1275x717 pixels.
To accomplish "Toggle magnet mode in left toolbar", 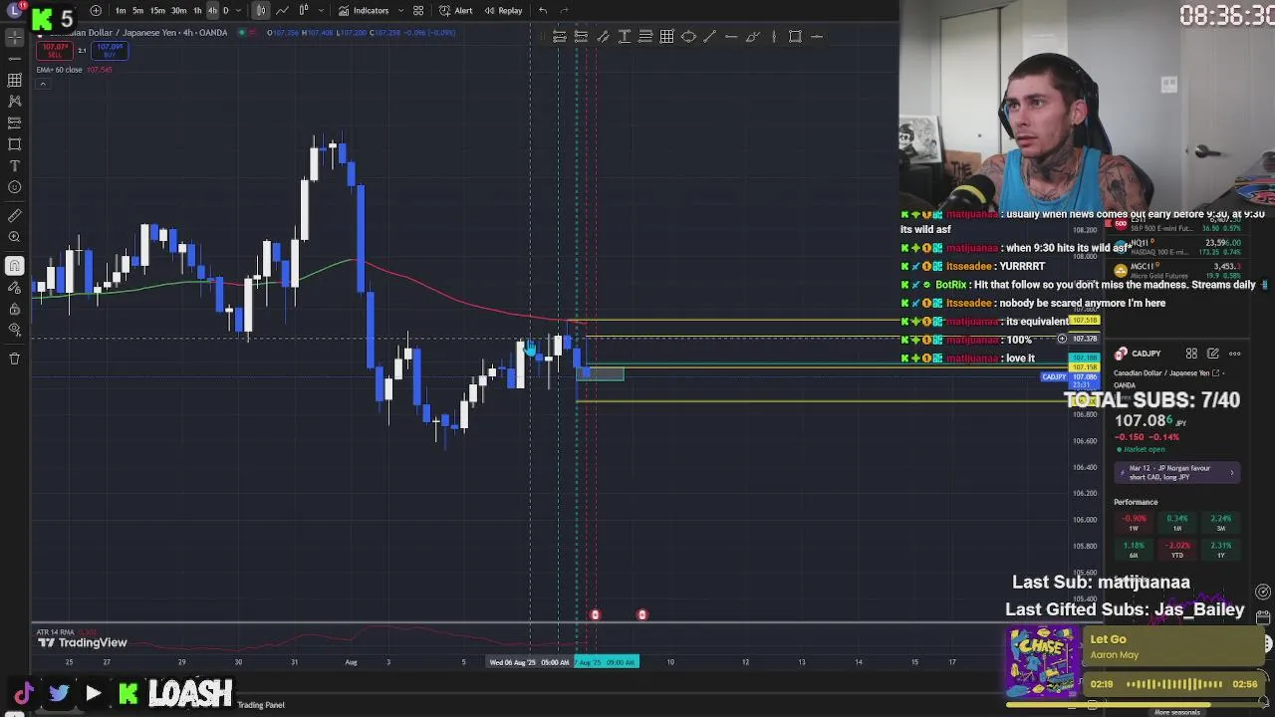I will click(x=14, y=265).
